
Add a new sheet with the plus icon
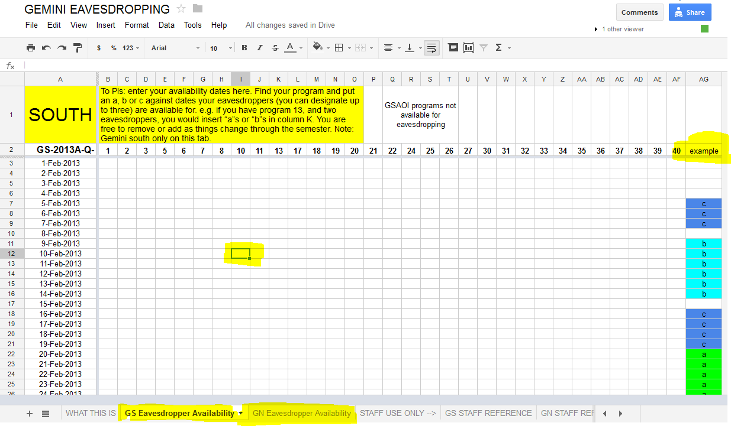(x=30, y=414)
